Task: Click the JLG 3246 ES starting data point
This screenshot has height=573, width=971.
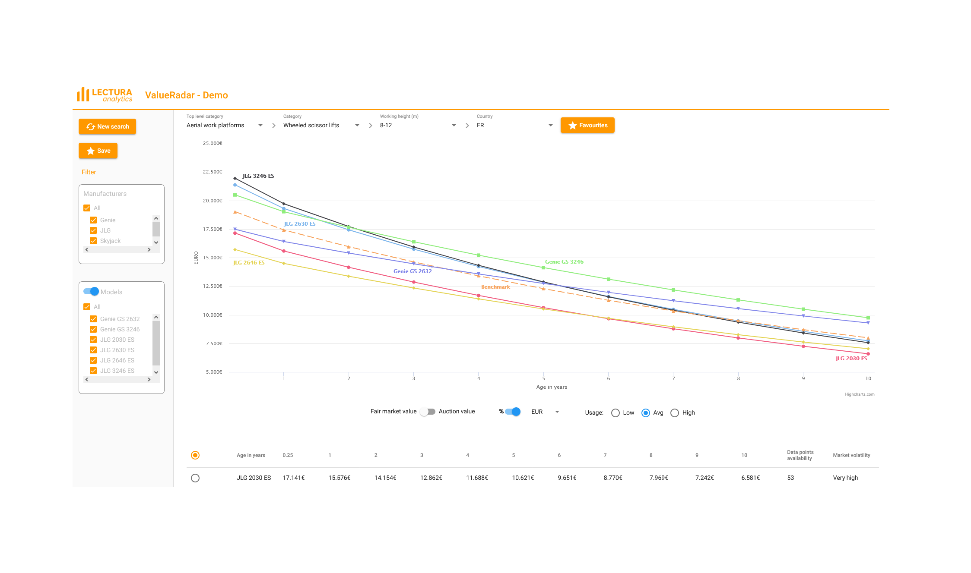Action: pyautogui.click(x=235, y=178)
